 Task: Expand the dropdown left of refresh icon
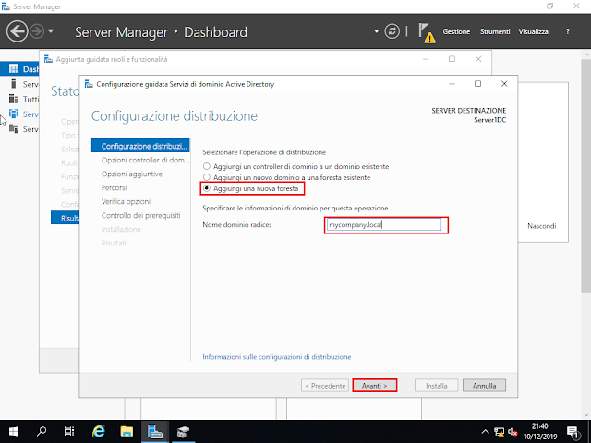pyautogui.click(x=376, y=31)
